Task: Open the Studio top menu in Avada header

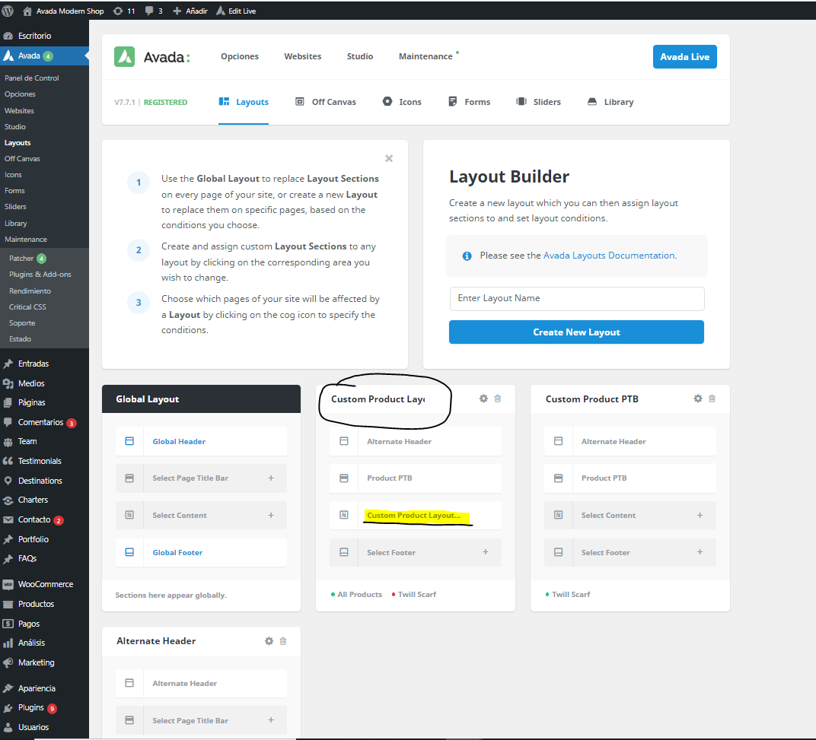Action: [359, 56]
